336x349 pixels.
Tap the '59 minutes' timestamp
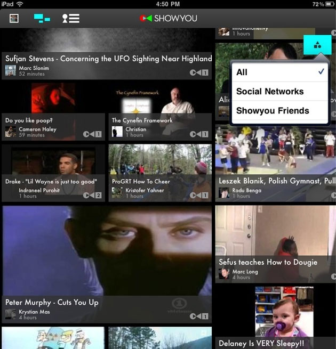click(31, 135)
